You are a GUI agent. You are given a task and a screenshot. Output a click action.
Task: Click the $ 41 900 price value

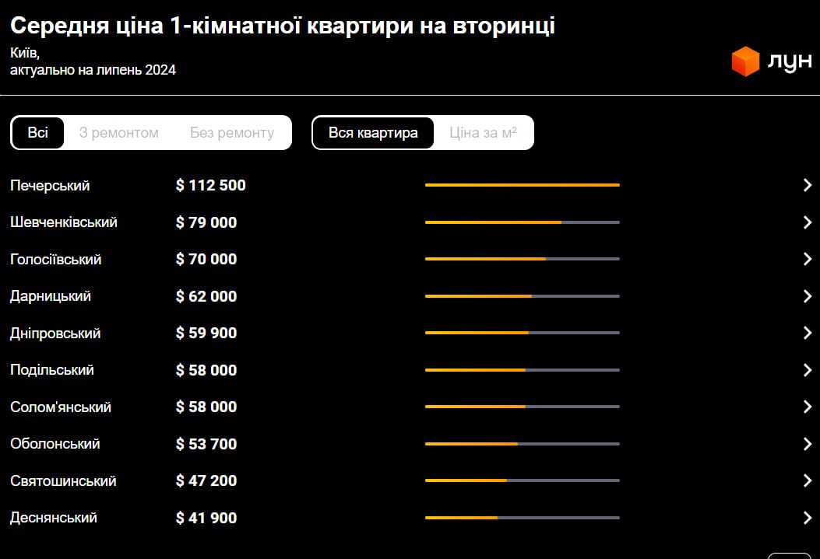click(205, 518)
